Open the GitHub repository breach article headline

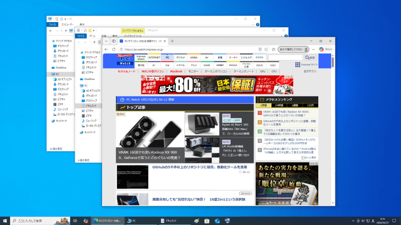pyautogui.click(x=199, y=167)
